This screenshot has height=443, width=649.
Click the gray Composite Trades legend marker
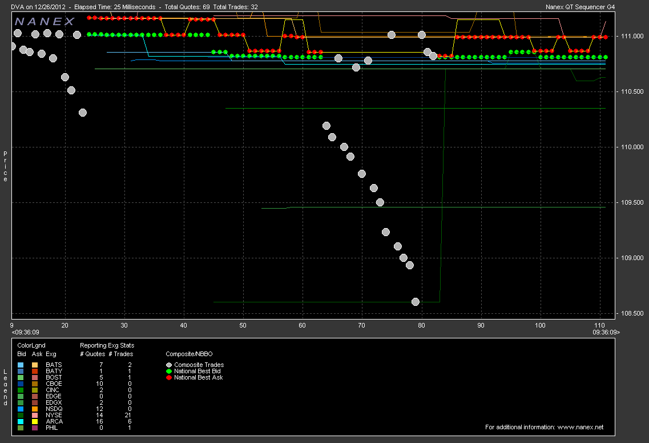click(x=169, y=365)
